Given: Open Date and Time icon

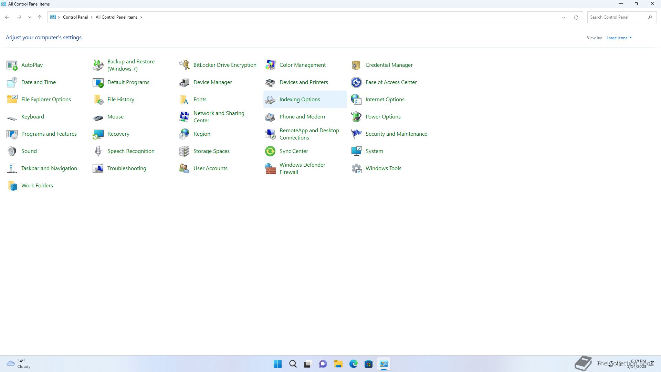Looking at the screenshot, I should (12, 82).
